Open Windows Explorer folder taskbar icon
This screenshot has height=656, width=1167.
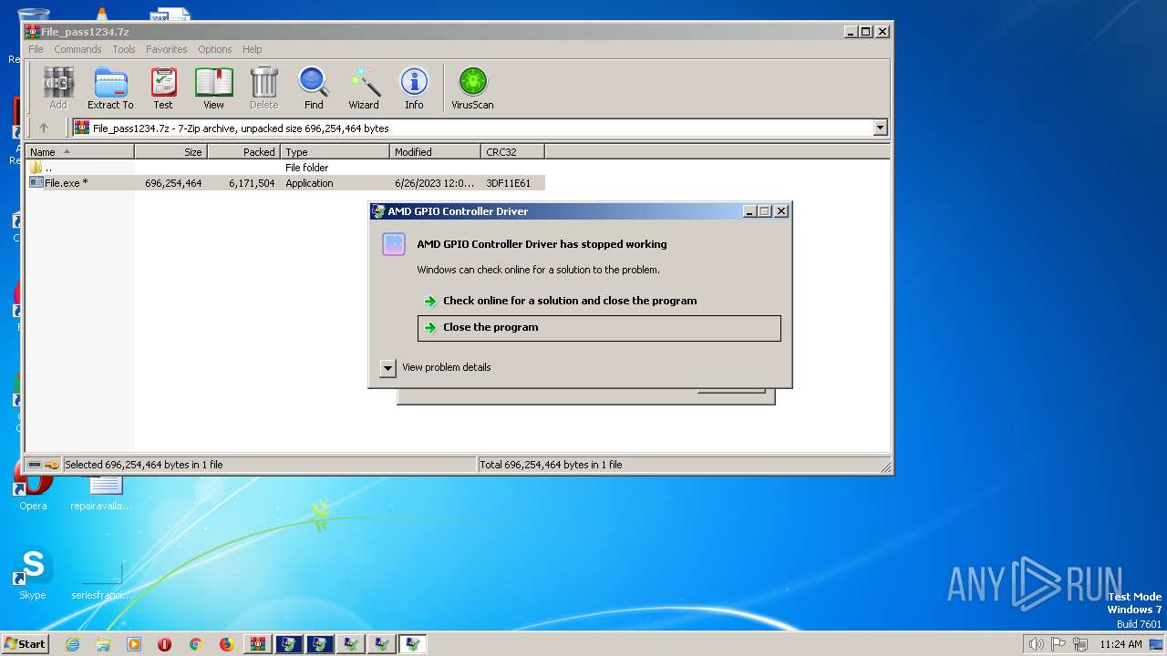click(x=103, y=644)
